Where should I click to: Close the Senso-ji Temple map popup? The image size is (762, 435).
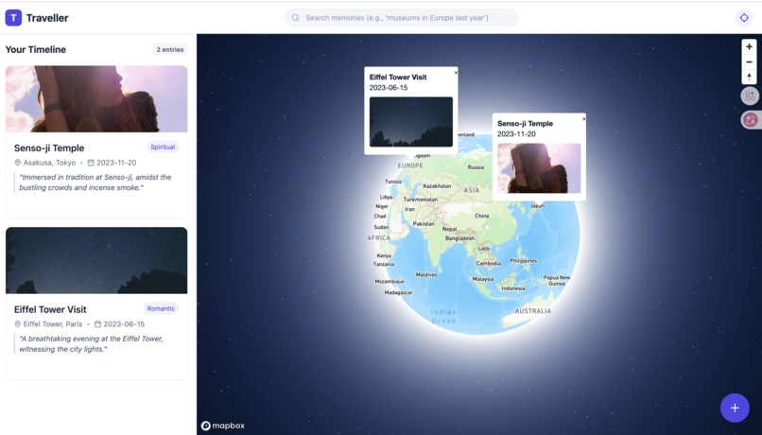583,118
